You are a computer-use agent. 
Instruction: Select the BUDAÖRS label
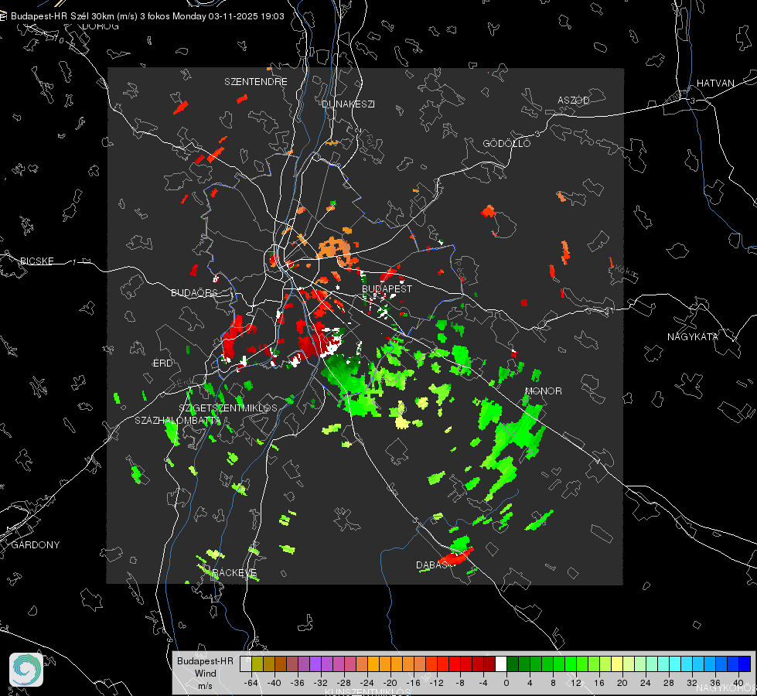195,292
